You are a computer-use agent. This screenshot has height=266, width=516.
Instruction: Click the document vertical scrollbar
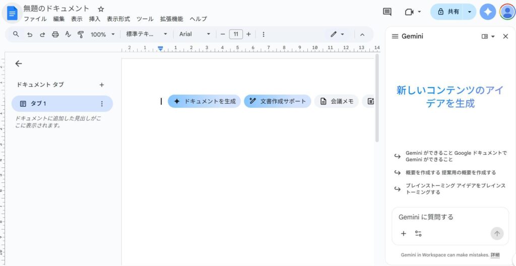pos(377,99)
